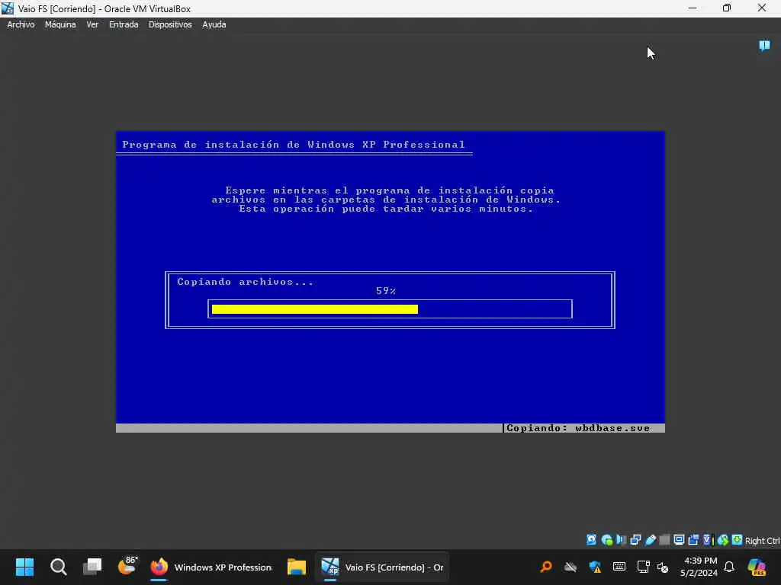Viewport: 781px width, 585px height.
Task: Open File Explorer from the taskbar
Action: pyautogui.click(x=297, y=567)
